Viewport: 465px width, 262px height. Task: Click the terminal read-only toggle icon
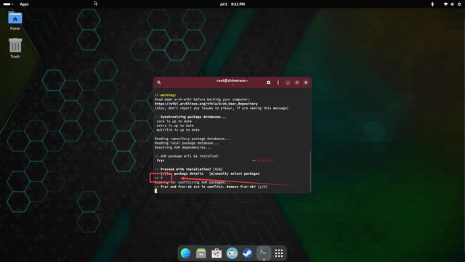(x=268, y=83)
